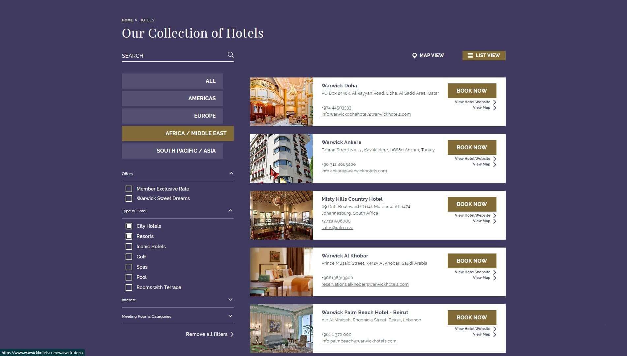The width and height of the screenshot is (627, 356).
Task: Expand the Meeting Rooms Categories section
Action: [x=230, y=316]
